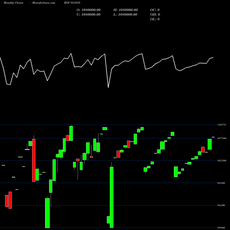The image size is (230, 230).
Task: Click the 'OL: 0' readout
Action: tap(155, 19)
